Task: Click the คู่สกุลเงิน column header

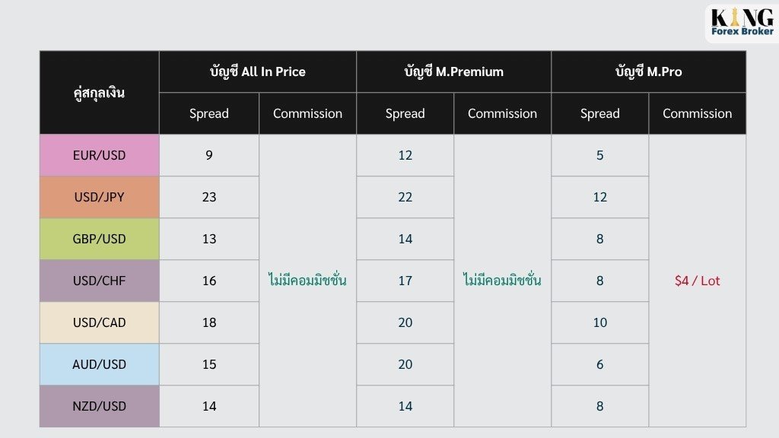Action: pos(100,92)
